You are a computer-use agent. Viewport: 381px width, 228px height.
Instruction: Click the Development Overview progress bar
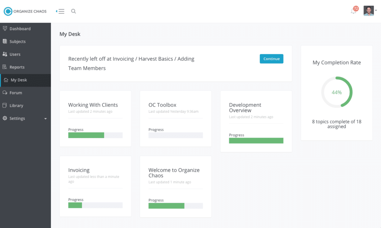256,141
